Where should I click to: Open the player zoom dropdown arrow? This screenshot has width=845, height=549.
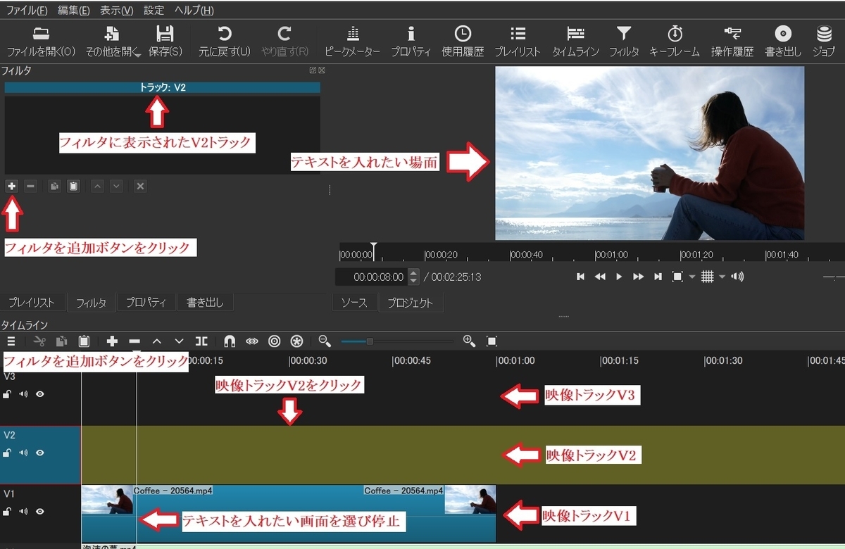coord(691,277)
